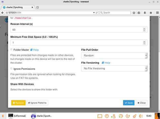Image resolution: width=160 pixels, height=119 pixels.
Task: Open the Ignore Patterns button
Action: coord(37,103)
